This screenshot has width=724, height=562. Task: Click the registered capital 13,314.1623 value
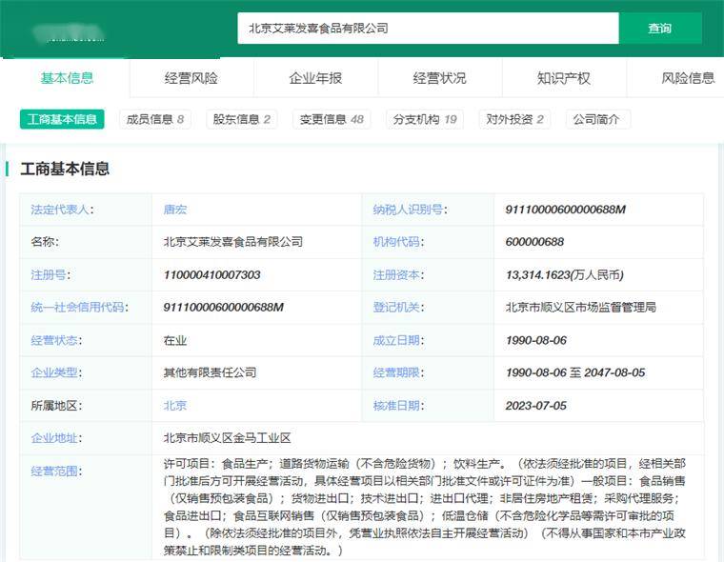point(565,274)
